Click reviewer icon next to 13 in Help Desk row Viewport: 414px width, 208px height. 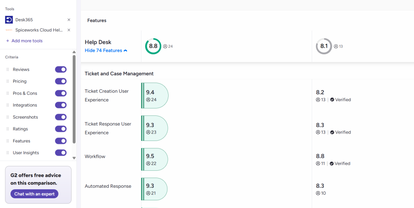coord(336,46)
